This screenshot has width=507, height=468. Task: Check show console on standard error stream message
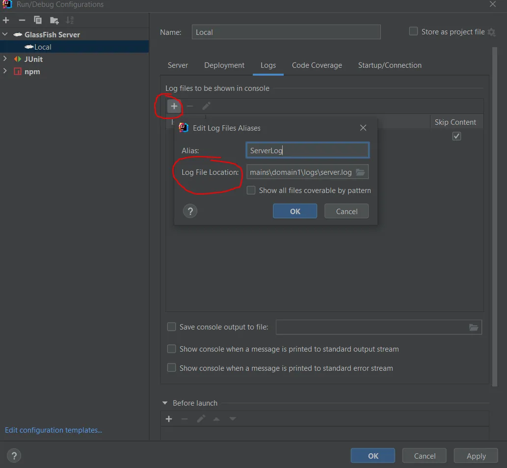click(x=171, y=368)
